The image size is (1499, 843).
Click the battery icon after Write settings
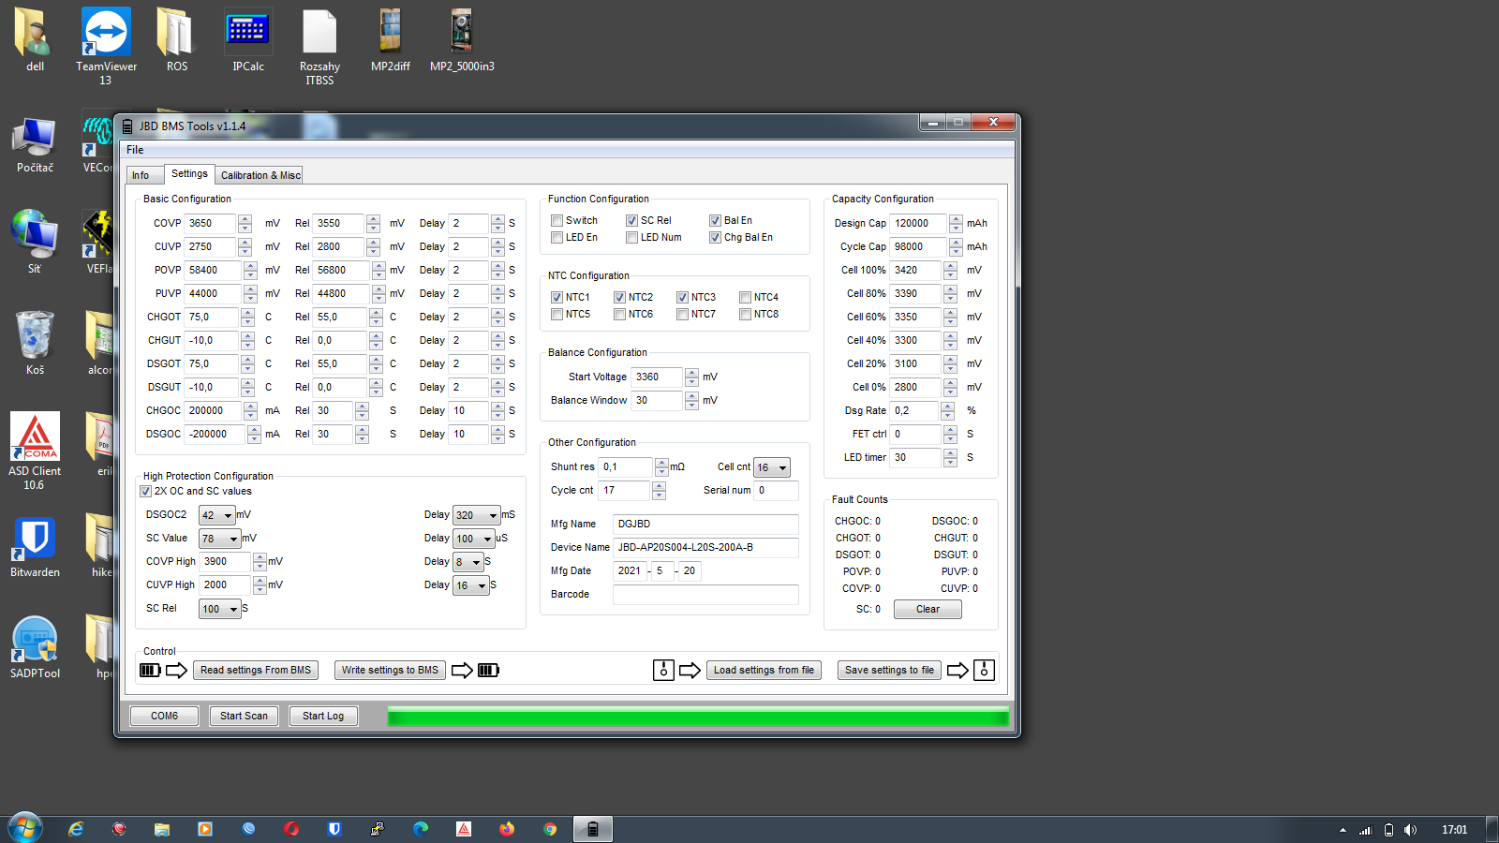488,670
